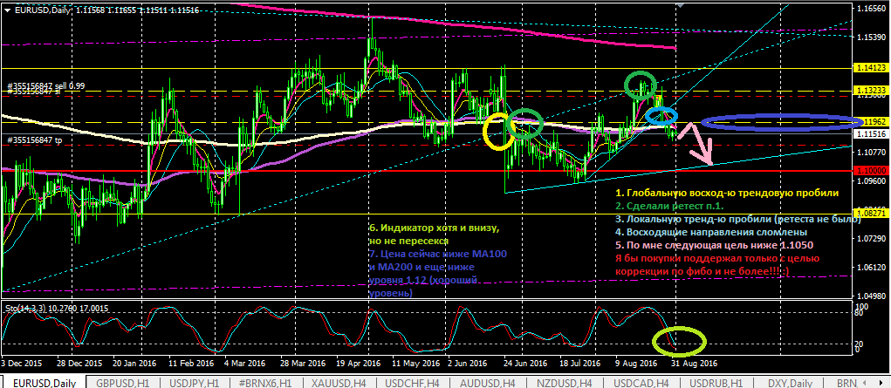Select text '1. Глобальную восход-ю трендовую пробили'
This screenshot has height=388, width=891.
(727, 194)
